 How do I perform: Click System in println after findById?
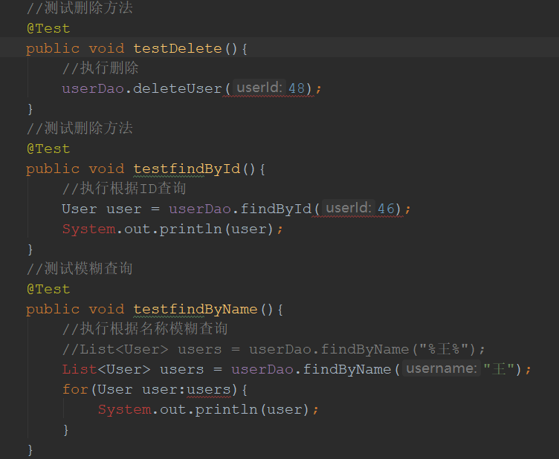click(x=88, y=229)
